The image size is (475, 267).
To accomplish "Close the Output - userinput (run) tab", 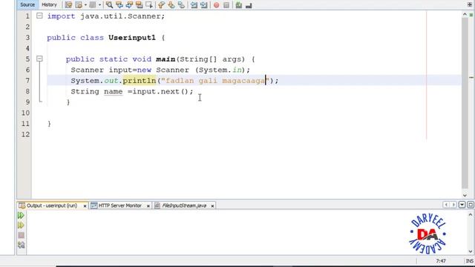I will [85, 206].
